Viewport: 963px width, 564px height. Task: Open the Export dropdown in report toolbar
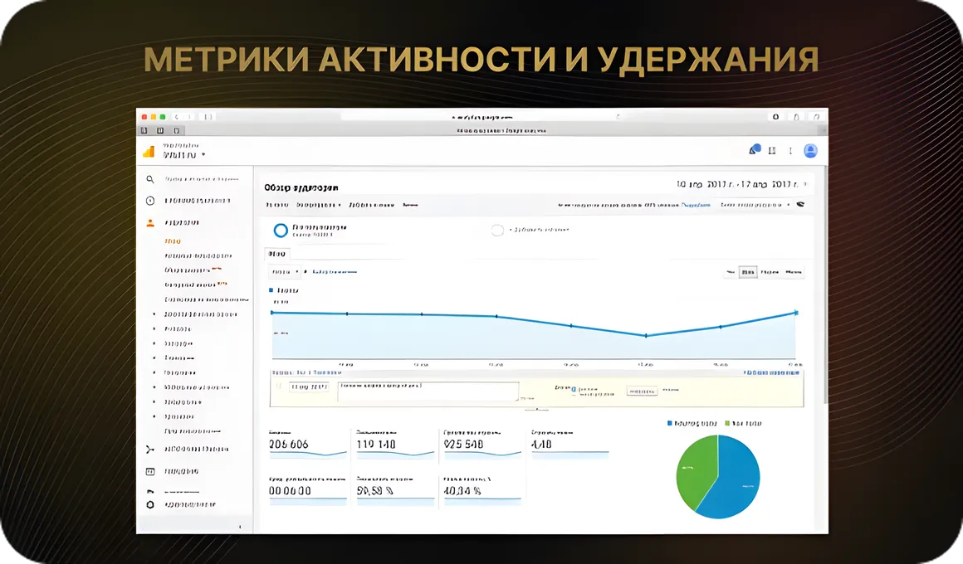click(x=318, y=205)
